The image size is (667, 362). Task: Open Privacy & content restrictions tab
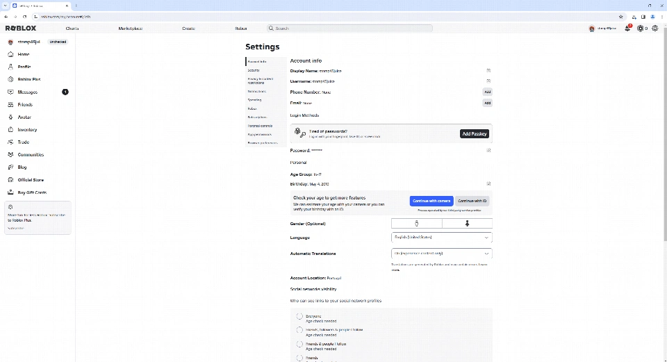pos(266,81)
